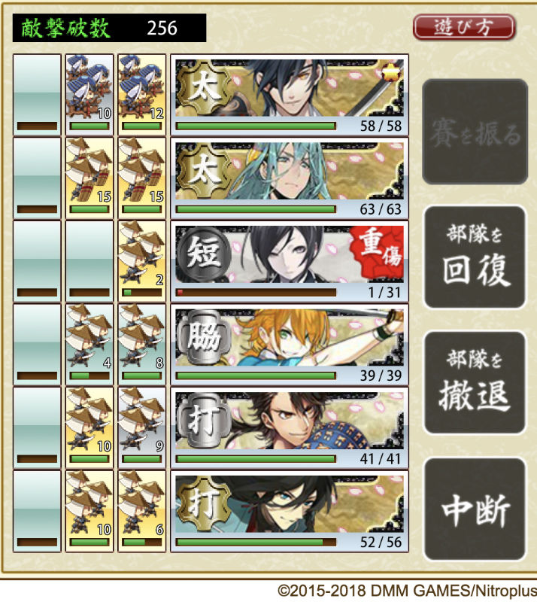Click the 部隊を回復 button
The width and height of the screenshot is (537, 602).
click(475, 257)
